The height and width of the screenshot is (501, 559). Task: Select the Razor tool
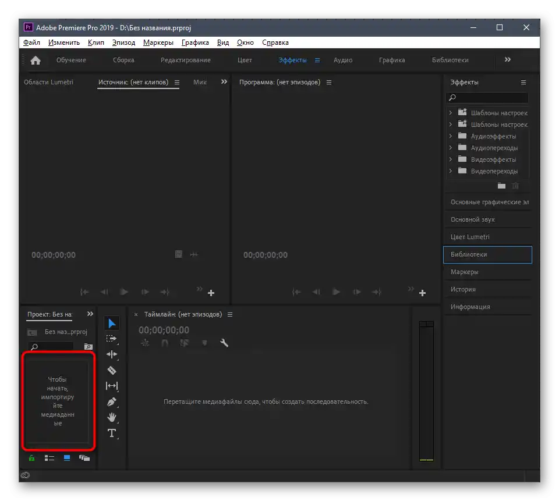click(x=111, y=370)
